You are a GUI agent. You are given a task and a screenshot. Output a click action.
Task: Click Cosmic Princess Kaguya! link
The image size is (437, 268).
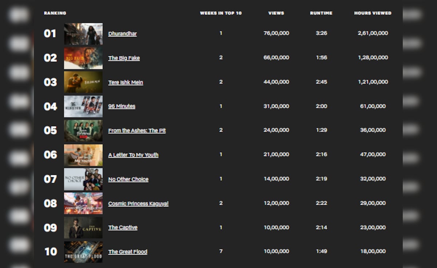pos(138,204)
